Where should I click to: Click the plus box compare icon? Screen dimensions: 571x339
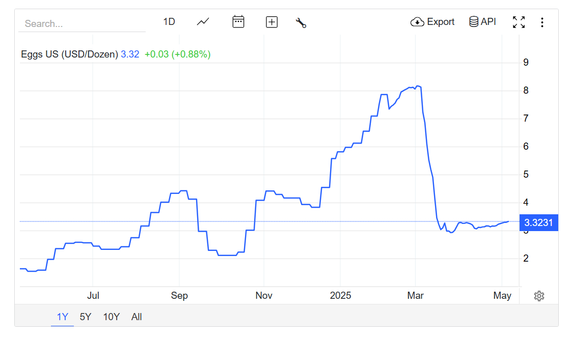[271, 22]
